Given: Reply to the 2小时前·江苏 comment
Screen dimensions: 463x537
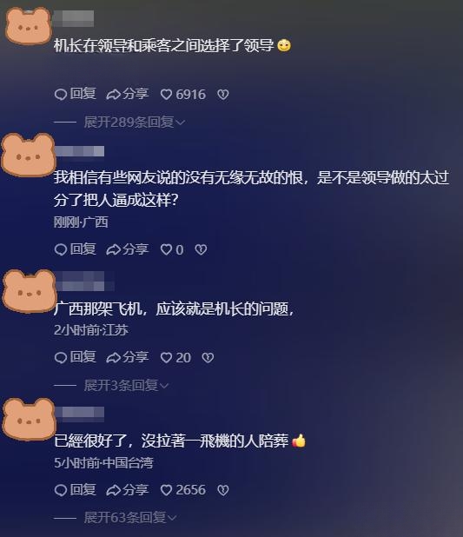Looking at the screenshot, I should click(x=75, y=357).
